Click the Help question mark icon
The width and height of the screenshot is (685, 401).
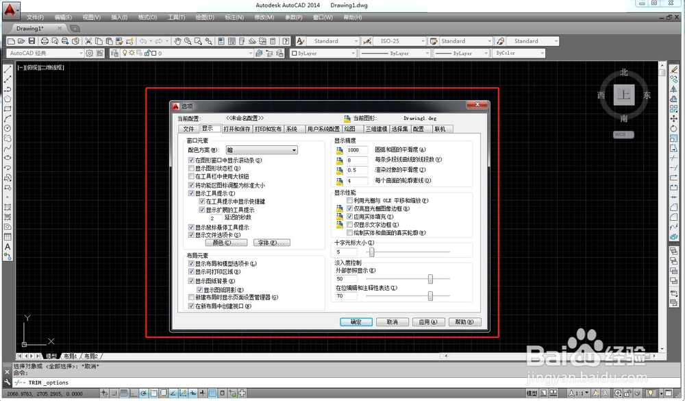coord(286,41)
